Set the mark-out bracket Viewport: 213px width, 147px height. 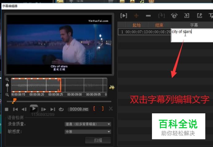(103, 109)
